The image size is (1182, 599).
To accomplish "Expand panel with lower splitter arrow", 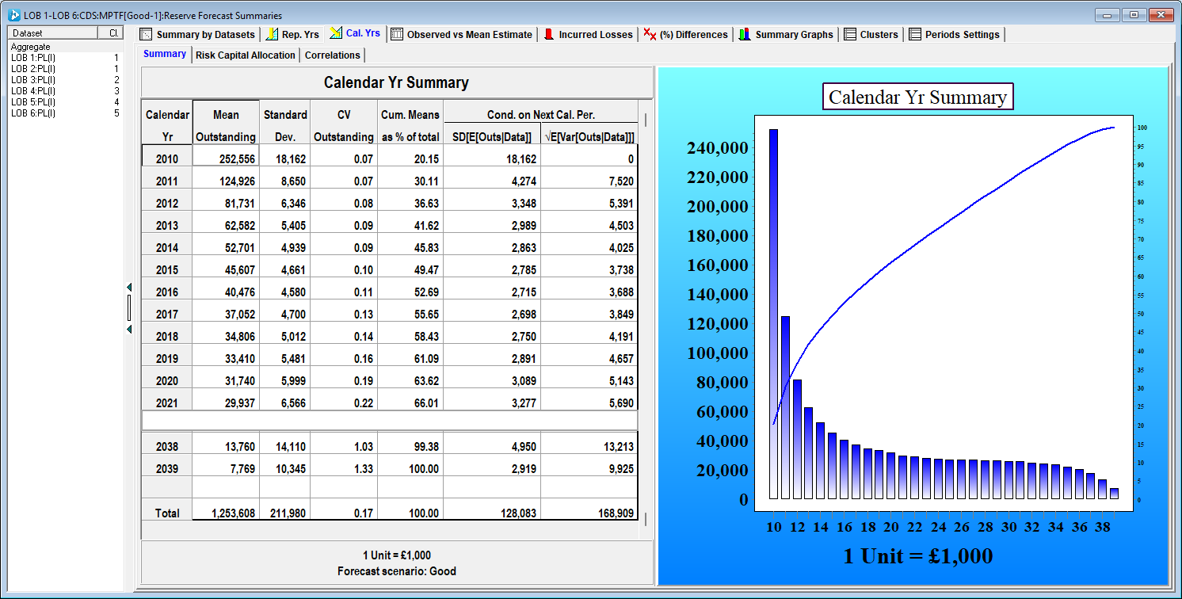I will 129,329.
